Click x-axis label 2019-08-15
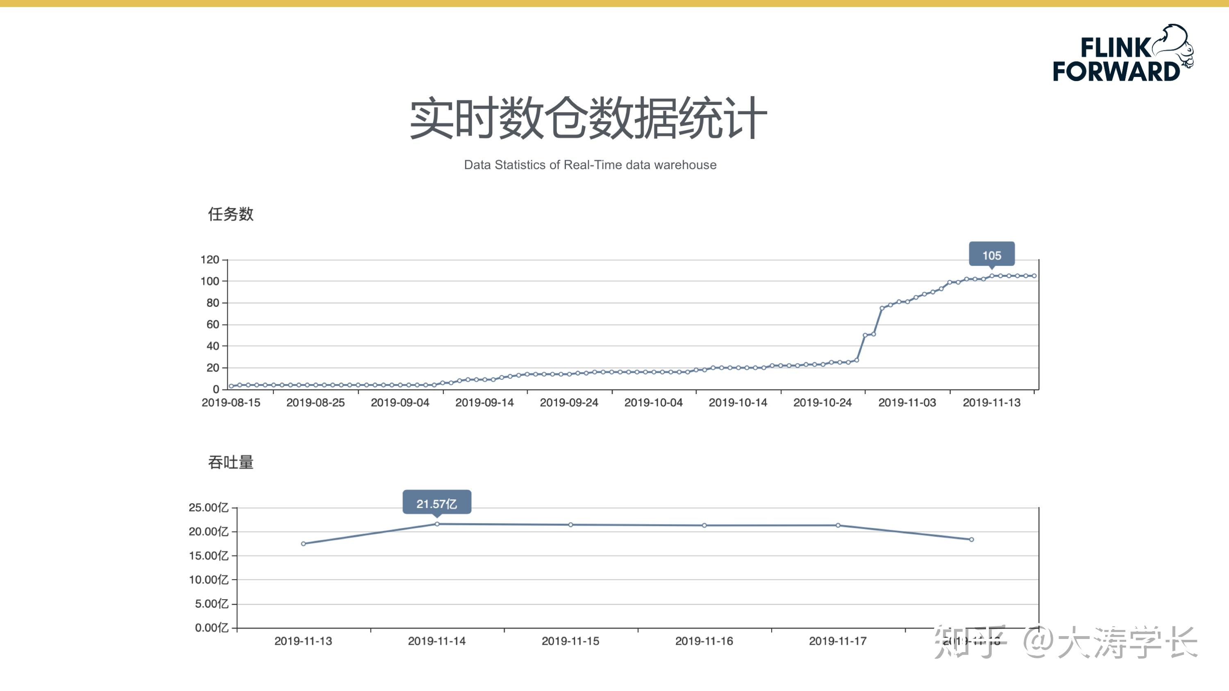This screenshot has height=691, width=1229. point(231,403)
